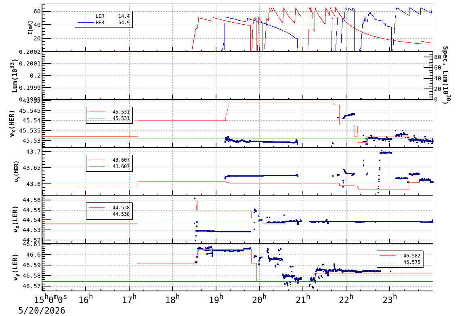The width and height of the screenshot is (466, 316).
Task: Click the 40 tick on the I[mA] axis
Action: point(37,25)
